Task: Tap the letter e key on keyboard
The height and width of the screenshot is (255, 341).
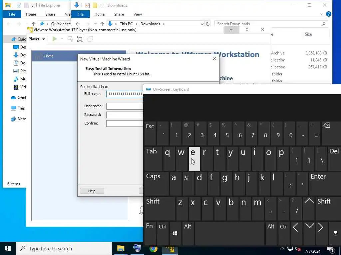Action: click(194, 158)
